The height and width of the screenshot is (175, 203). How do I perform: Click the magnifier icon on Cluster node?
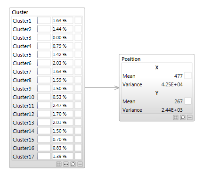tap(73, 164)
